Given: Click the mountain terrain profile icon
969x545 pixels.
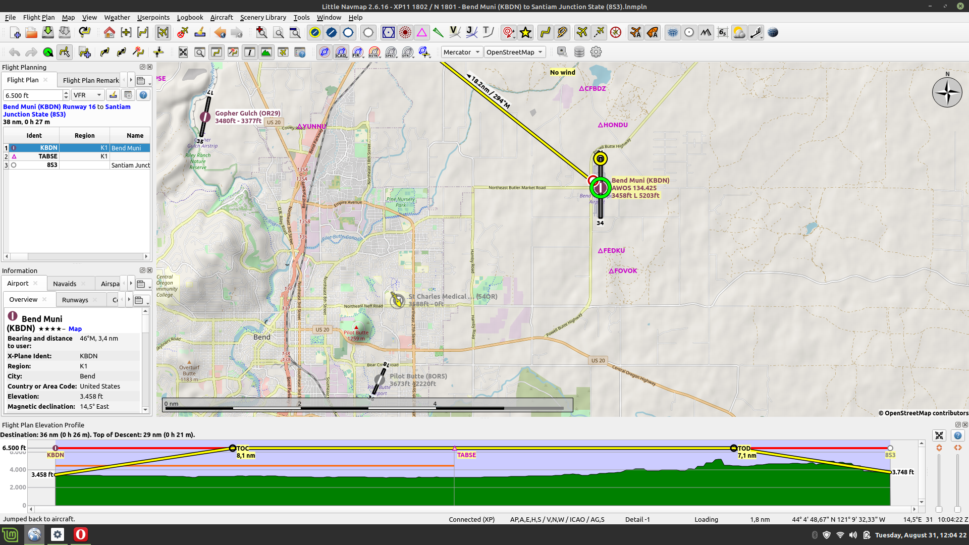Looking at the screenshot, I should tap(706, 33).
